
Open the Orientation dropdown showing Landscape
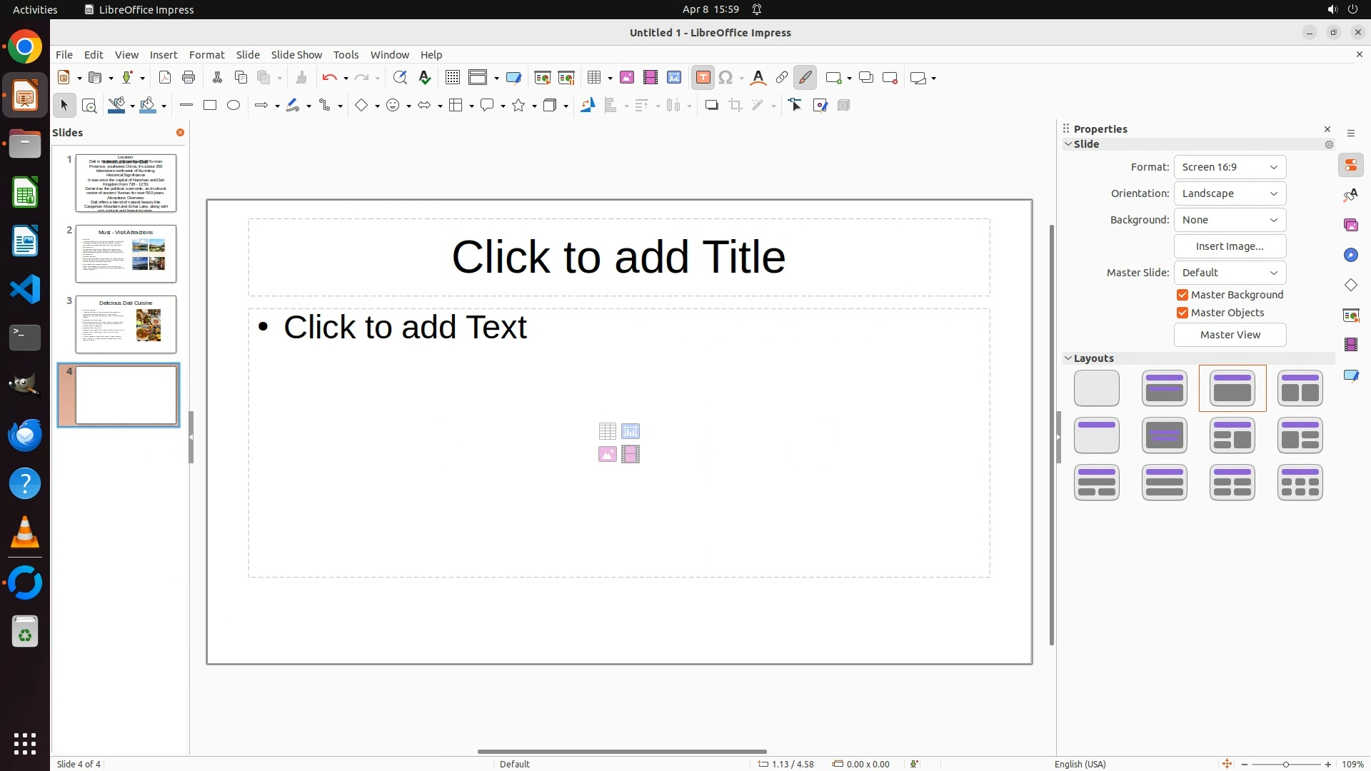click(1230, 193)
